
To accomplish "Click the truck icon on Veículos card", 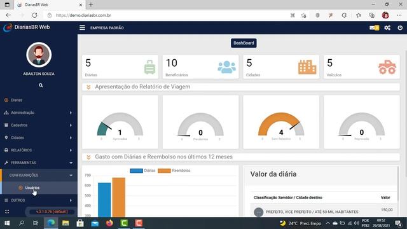I will tap(387, 67).
